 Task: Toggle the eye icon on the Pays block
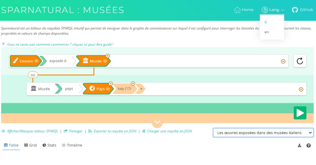point(108,89)
